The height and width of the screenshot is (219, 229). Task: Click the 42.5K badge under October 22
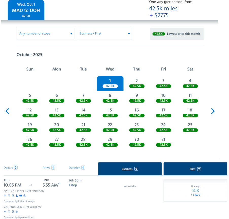click(110, 130)
